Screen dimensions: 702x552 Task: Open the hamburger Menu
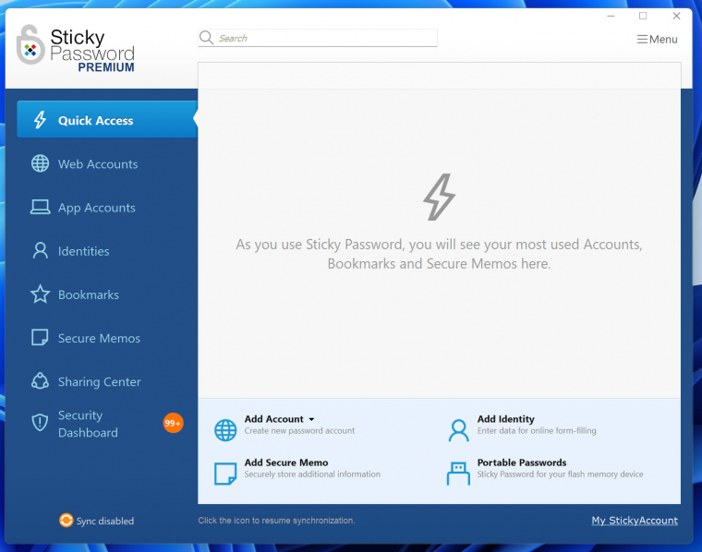(x=657, y=40)
